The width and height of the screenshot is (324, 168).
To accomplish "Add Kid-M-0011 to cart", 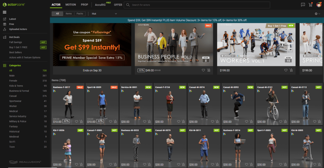I will pos(217,165).
